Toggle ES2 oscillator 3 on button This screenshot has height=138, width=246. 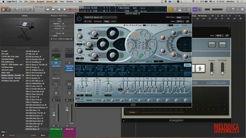coord(121,56)
